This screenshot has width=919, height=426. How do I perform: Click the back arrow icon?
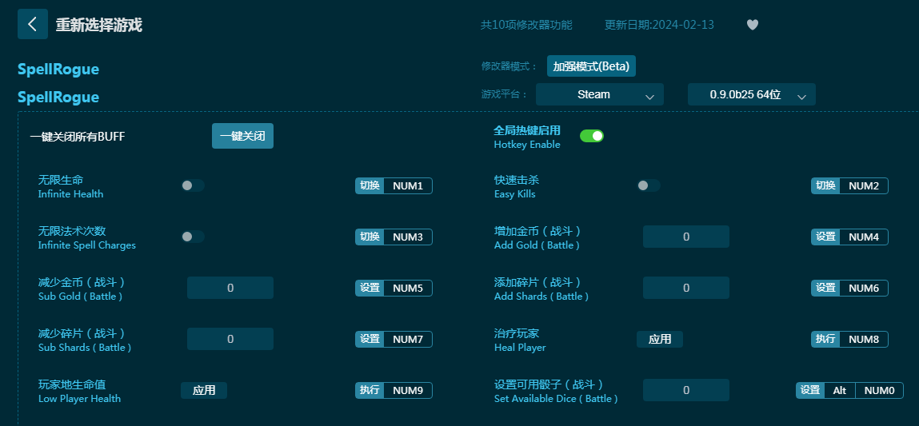tap(32, 24)
